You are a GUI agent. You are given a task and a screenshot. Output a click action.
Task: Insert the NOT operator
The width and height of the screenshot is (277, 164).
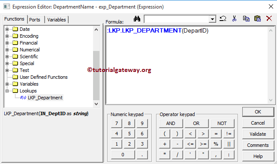pyautogui.click(x=222, y=123)
